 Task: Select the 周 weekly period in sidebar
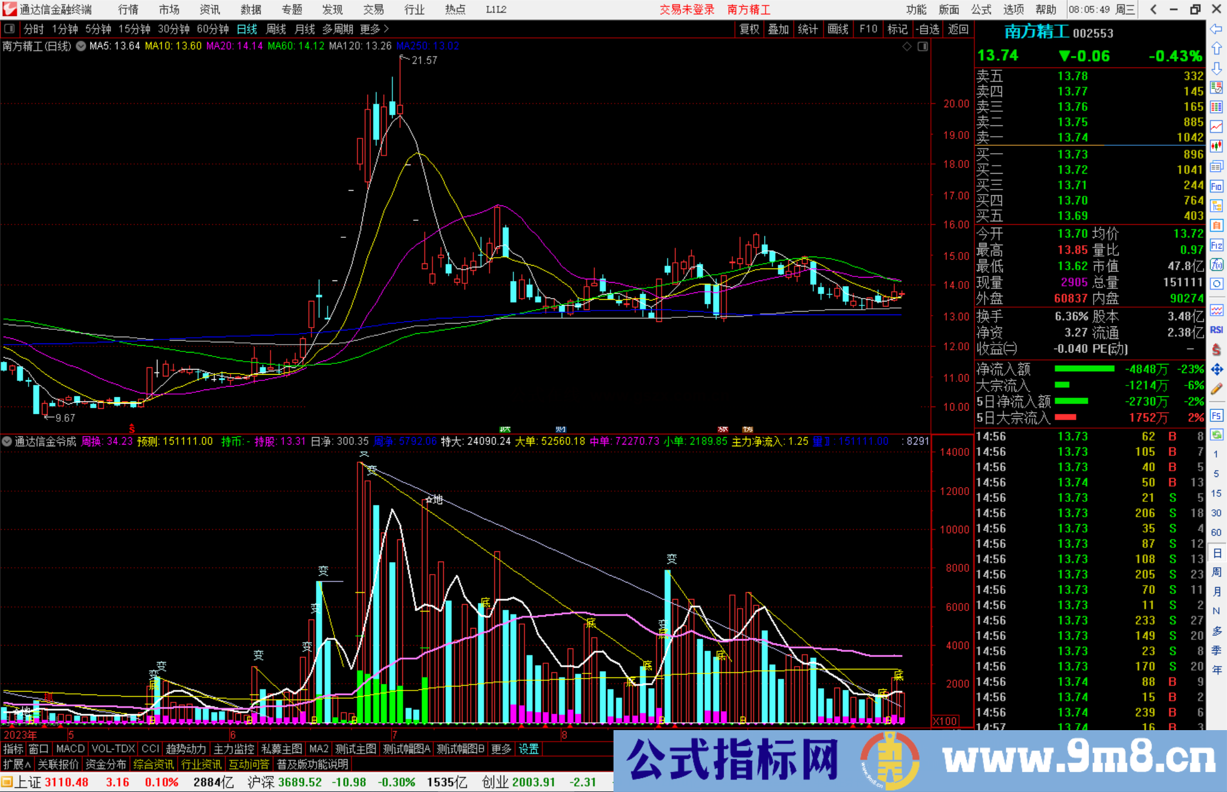1216,572
